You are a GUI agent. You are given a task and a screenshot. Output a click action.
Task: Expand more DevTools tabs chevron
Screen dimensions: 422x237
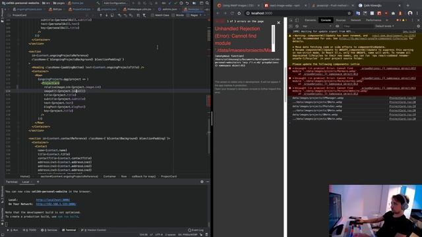(x=387, y=20)
